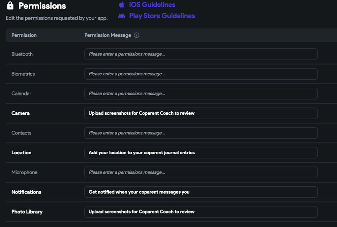Select the Notifications permission label

[26, 192]
